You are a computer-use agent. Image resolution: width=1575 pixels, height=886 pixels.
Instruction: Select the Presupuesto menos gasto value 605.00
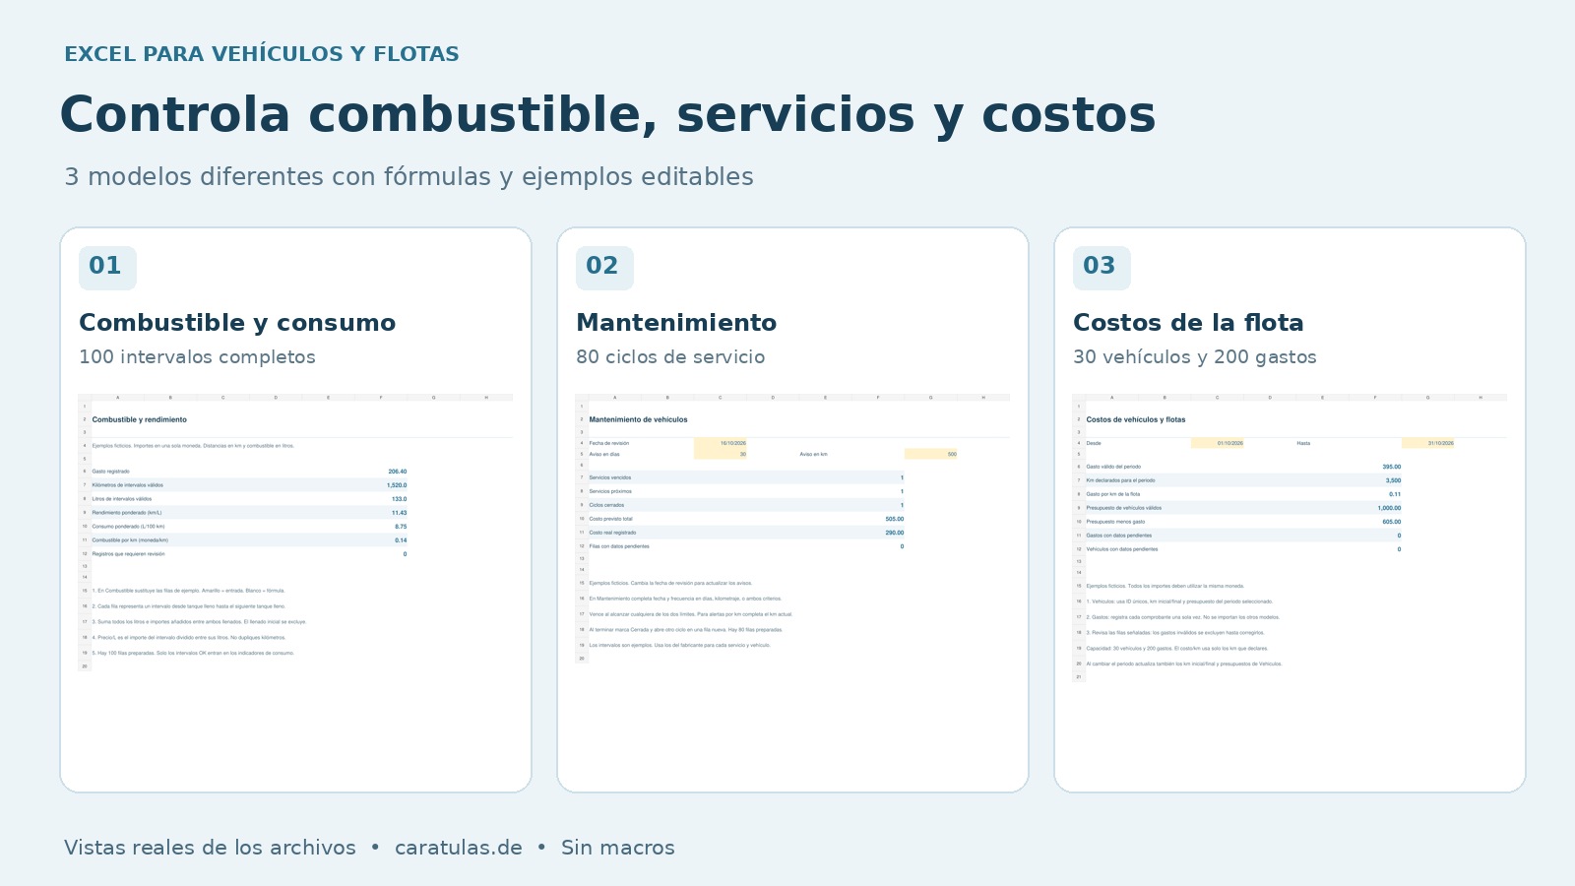(1392, 522)
